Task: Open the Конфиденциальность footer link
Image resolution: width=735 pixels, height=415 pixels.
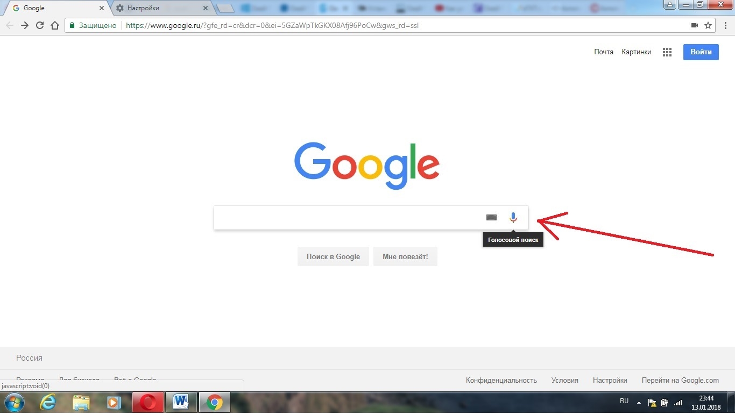Action: click(x=501, y=380)
